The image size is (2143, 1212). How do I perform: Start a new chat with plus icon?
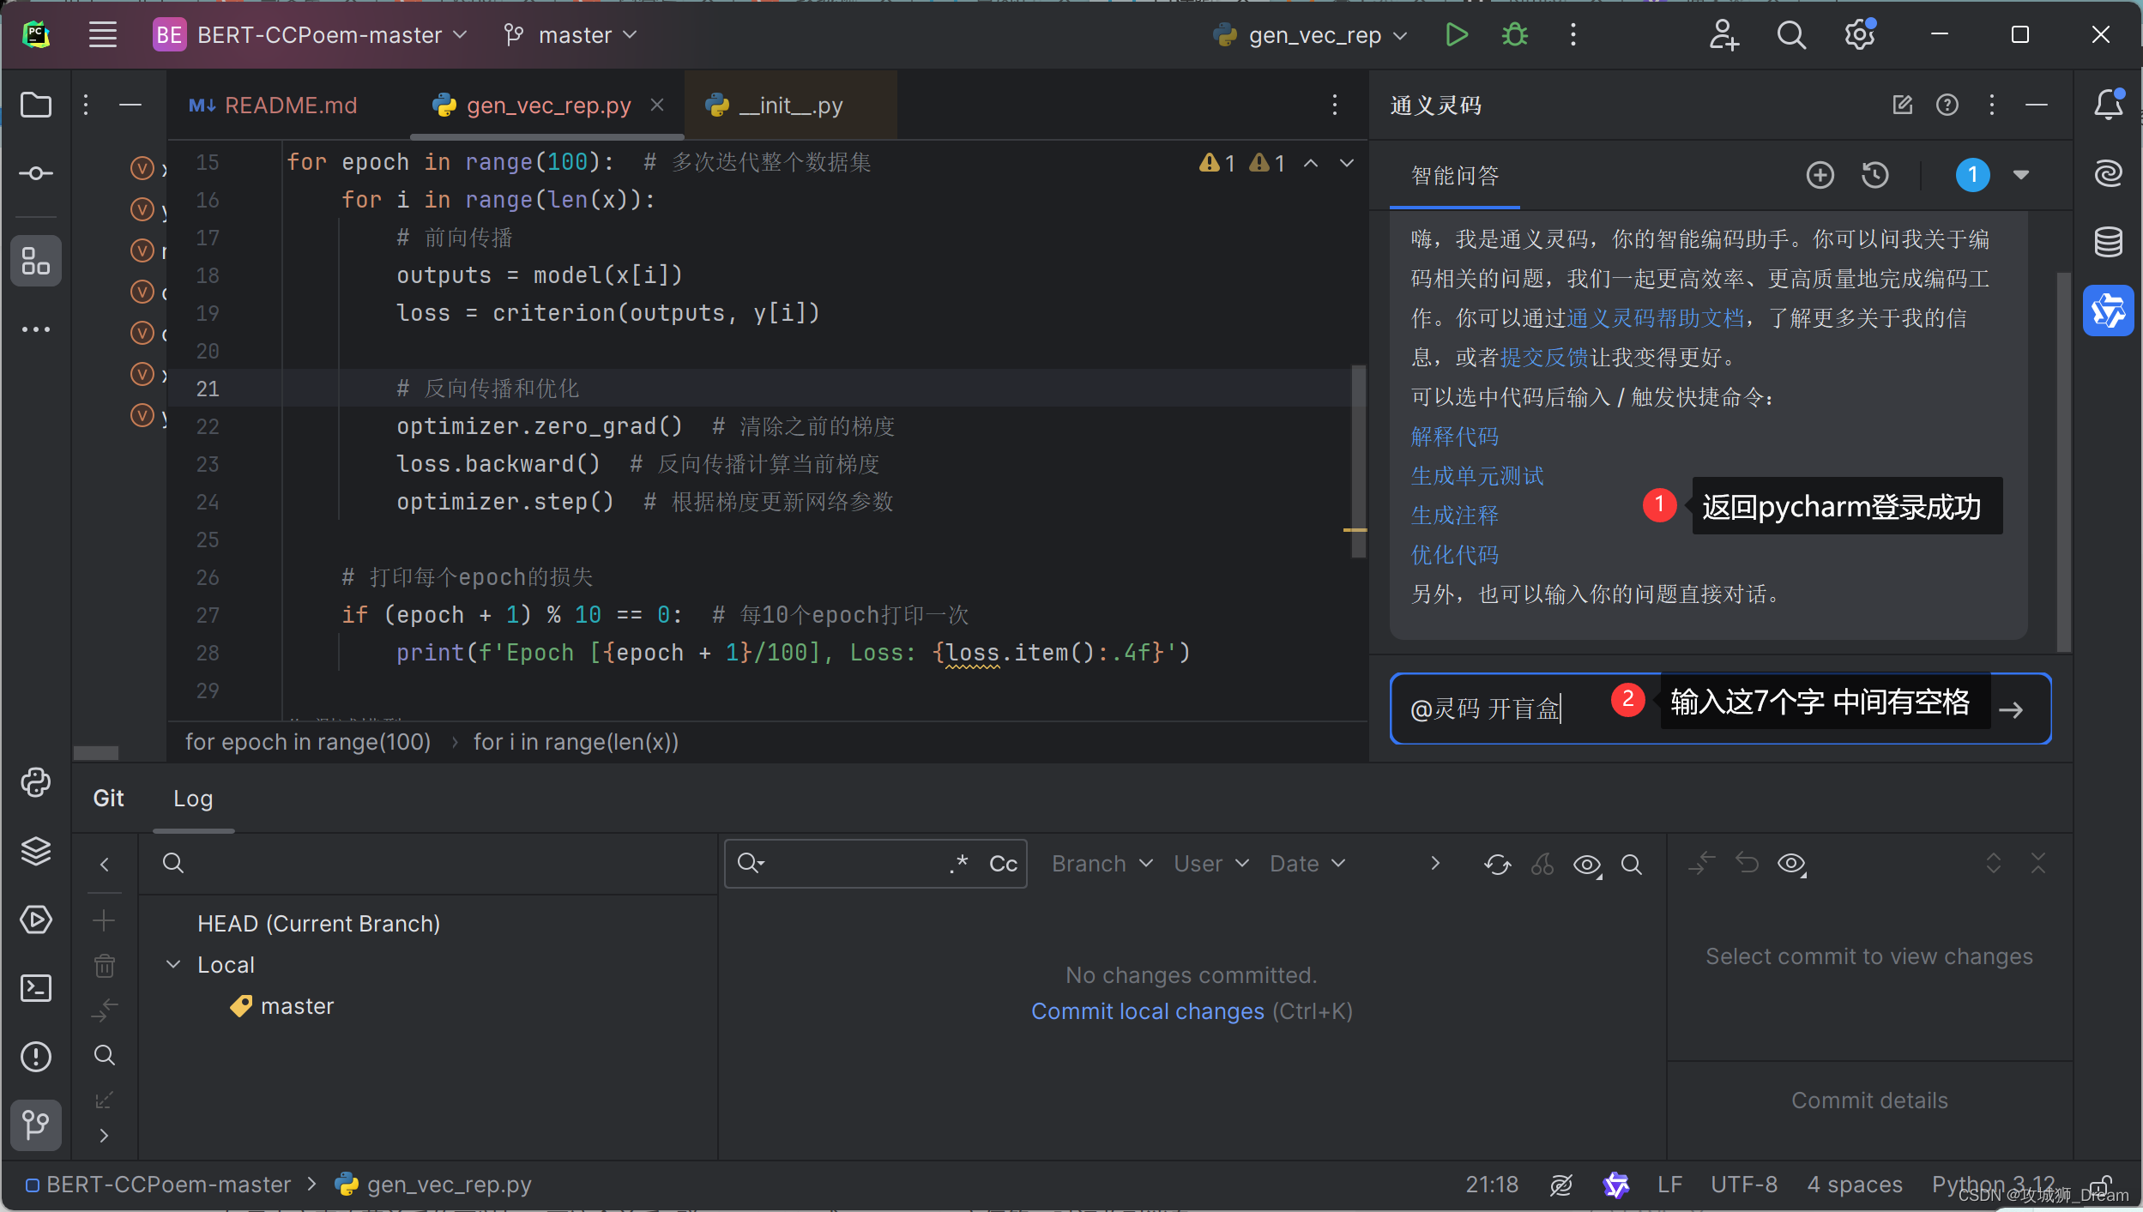pyautogui.click(x=1820, y=176)
